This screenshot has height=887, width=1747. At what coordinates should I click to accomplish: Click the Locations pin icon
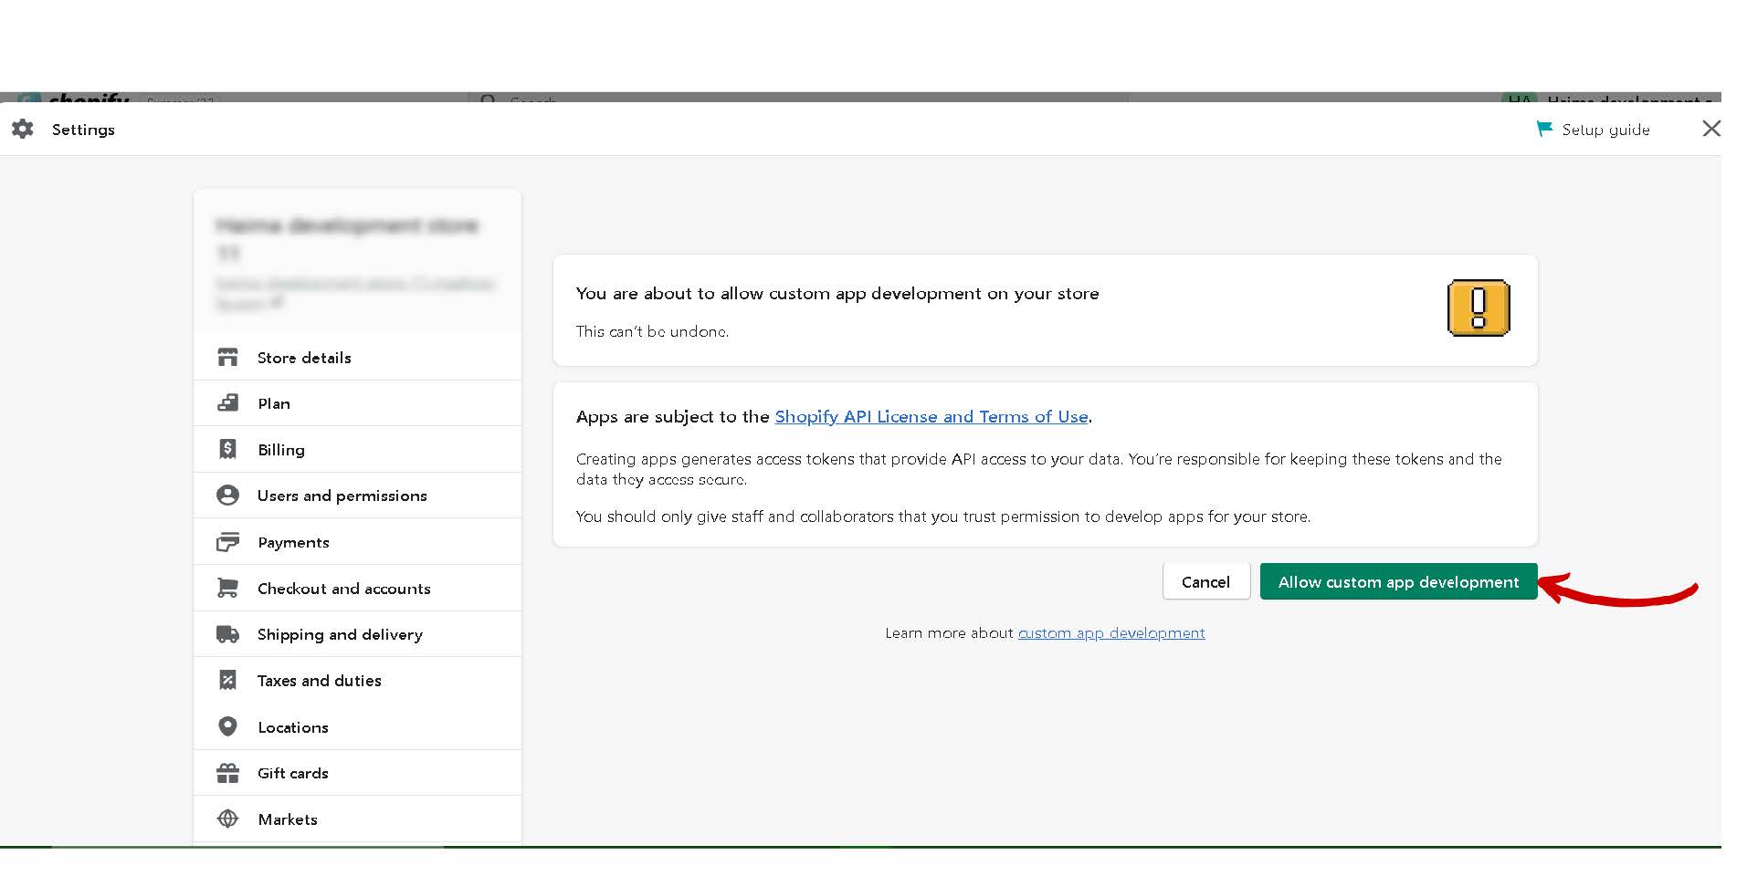(227, 727)
